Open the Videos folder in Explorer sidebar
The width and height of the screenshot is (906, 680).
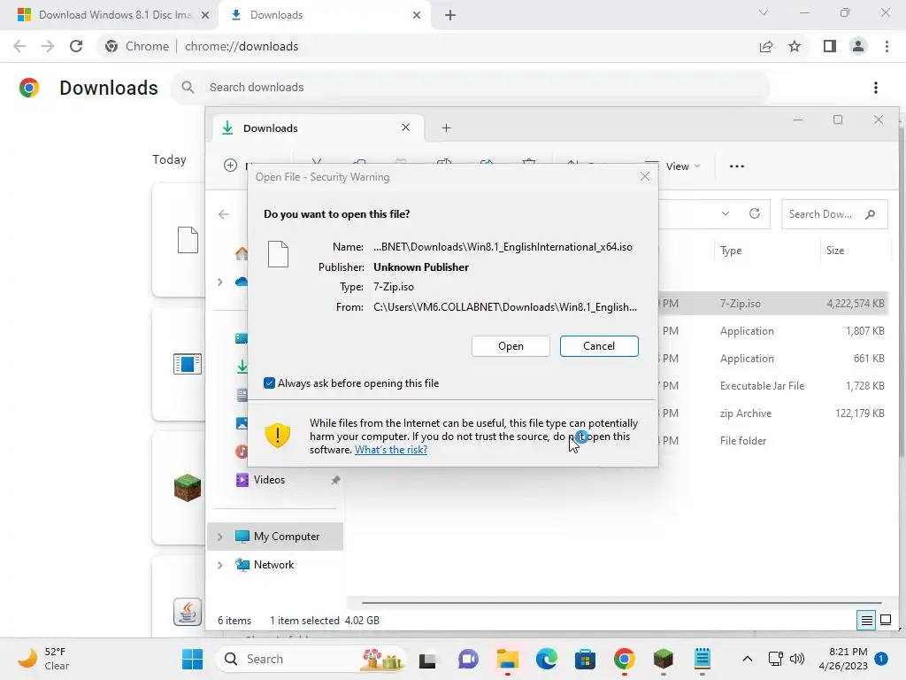pyautogui.click(x=269, y=480)
